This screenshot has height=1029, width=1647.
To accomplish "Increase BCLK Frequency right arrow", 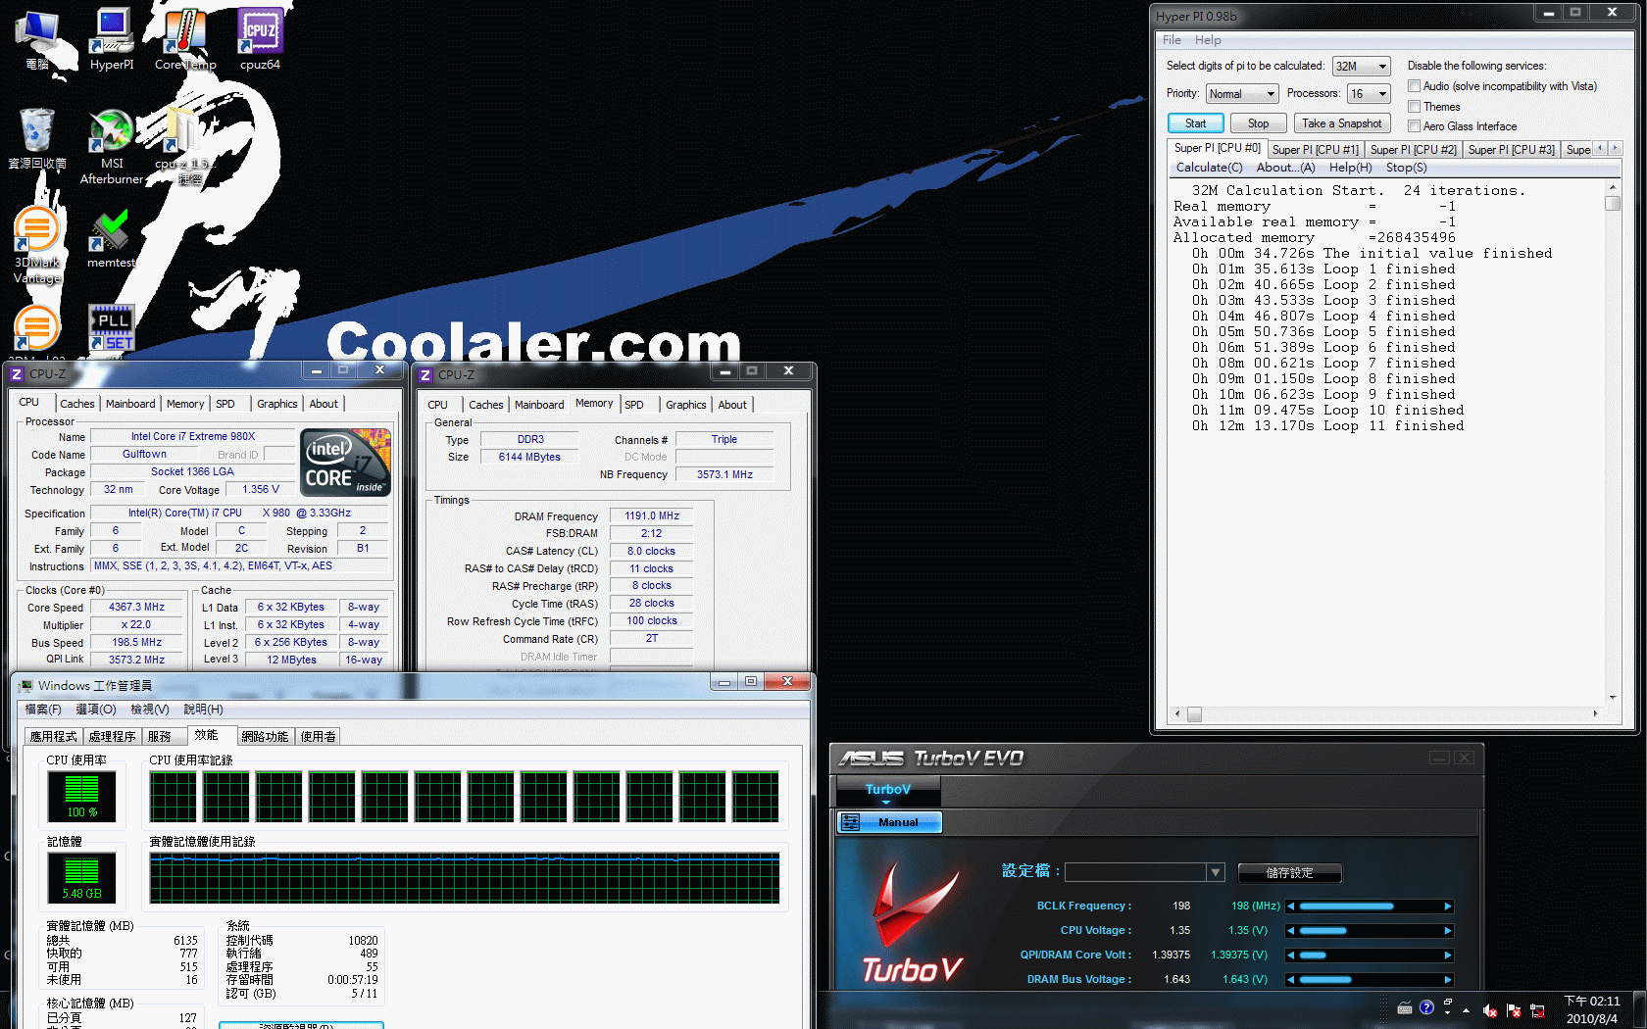I will point(1448,906).
